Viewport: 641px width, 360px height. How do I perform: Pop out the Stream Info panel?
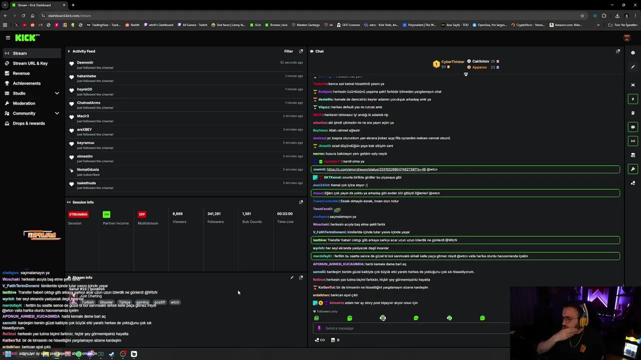click(x=301, y=277)
